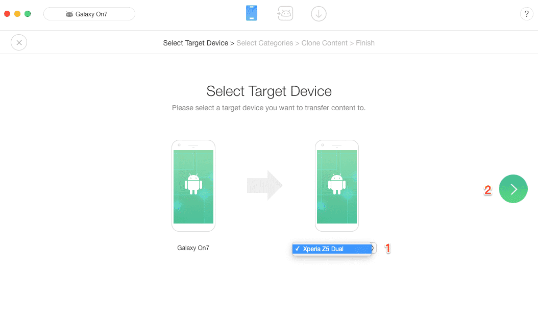Maximize the window using the green button
The height and width of the screenshot is (322, 538).
coord(28,14)
